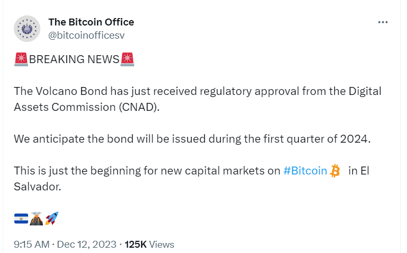
Task: Open the three-dot more options menu
Action: coord(383,22)
